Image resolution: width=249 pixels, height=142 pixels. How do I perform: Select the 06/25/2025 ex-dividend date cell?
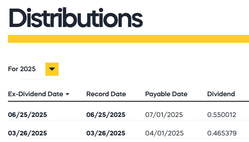pyautogui.click(x=28, y=115)
